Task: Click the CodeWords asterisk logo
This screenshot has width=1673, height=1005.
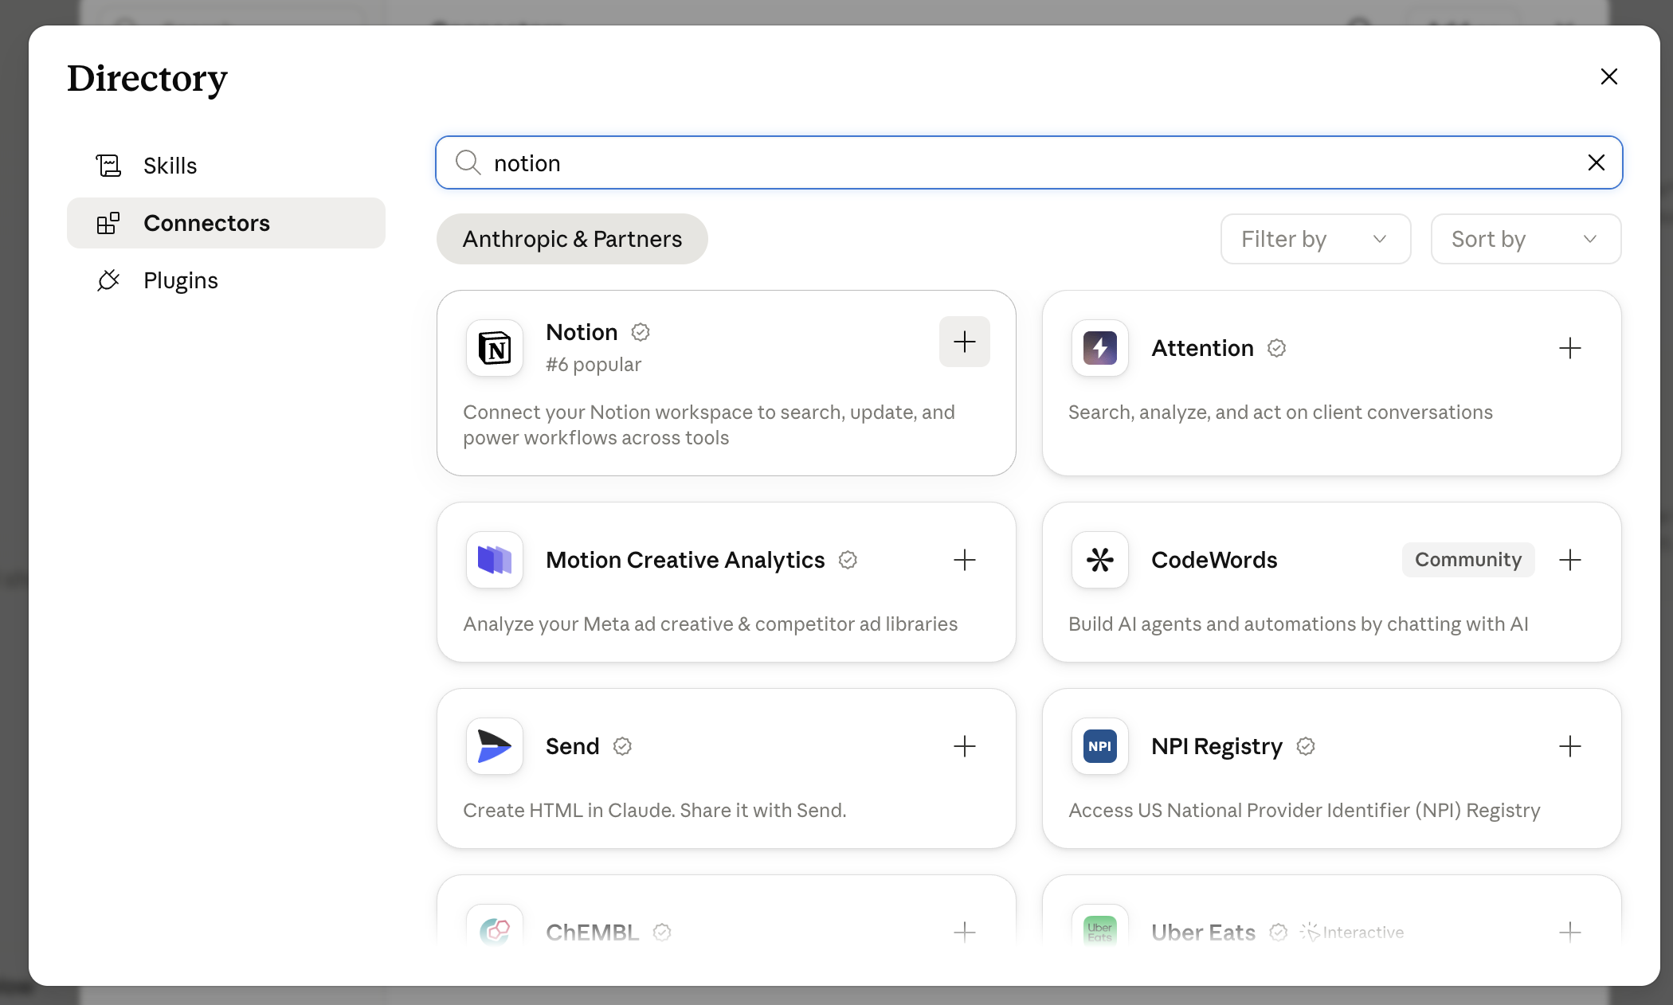Action: tap(1100, 560)
